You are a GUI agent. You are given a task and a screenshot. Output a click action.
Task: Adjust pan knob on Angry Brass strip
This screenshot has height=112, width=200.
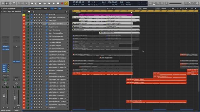pyautogui.click(x=6, y=83)
